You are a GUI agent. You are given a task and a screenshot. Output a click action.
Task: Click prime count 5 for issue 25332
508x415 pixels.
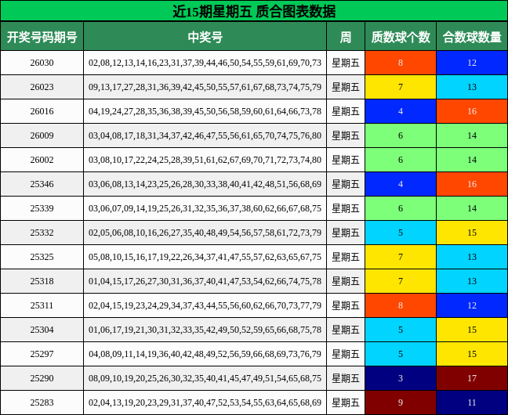pos(401,233)
